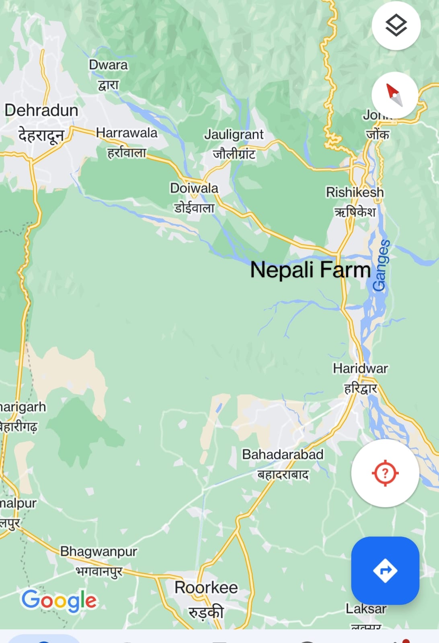Viewport: 439px width, 643px height.
Task: Tap the Nepali Farm label
Action: tap(310, 270)
